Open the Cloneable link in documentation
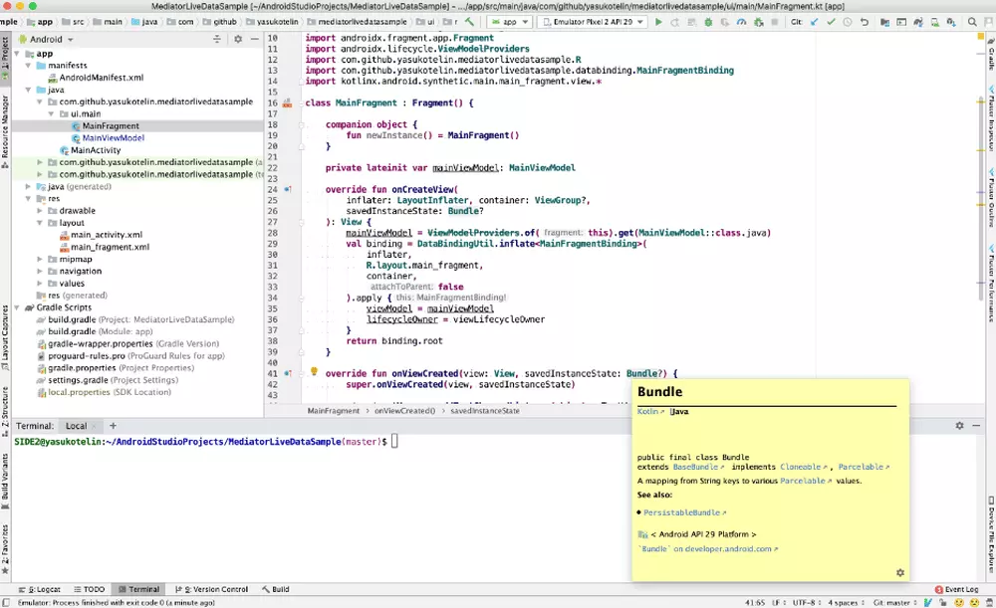The height and width of the screenshot is (608, 996). 803,467
